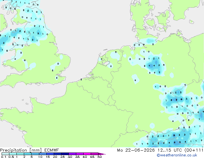Screen dimensions: 204x158
Task: Click the time '12..15' in the footer
Action: point(164,150)
